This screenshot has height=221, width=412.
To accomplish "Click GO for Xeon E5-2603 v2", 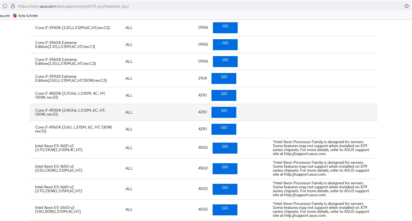I will click(x=225, y=210).
